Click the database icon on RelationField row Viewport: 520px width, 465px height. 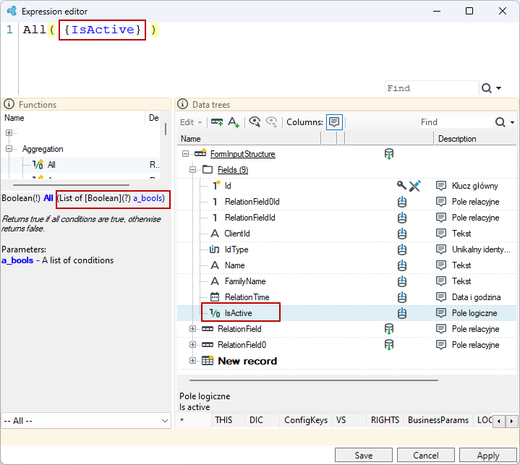(388, 329)
